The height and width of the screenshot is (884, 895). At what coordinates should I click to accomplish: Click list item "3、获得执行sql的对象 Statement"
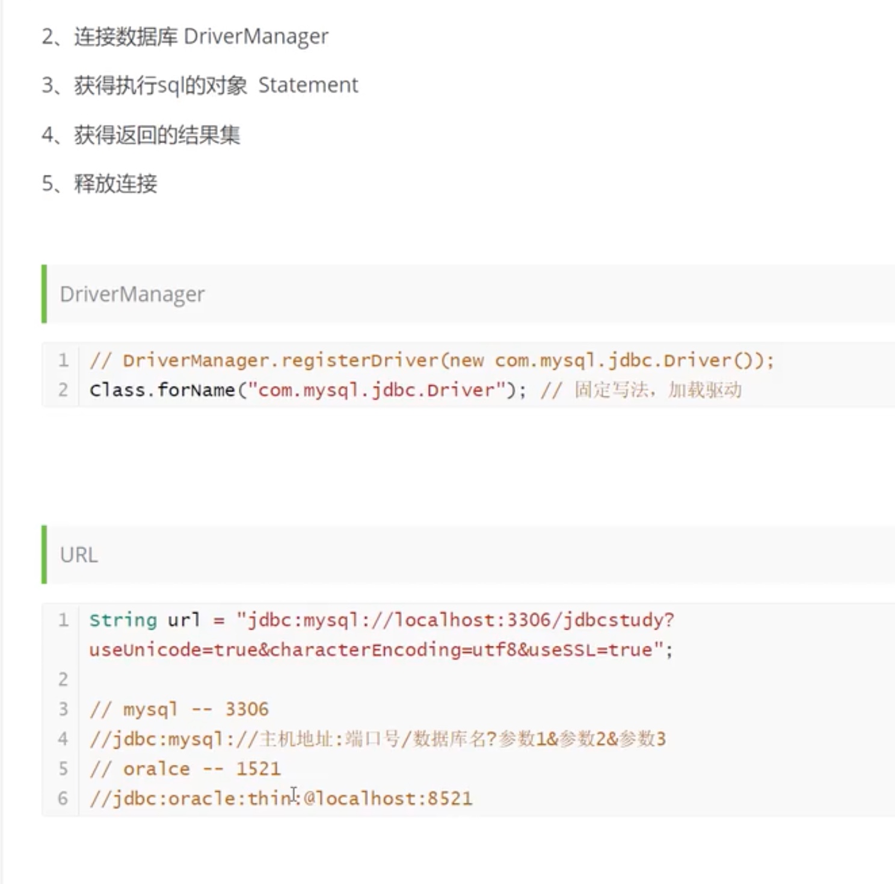[200, 85]
